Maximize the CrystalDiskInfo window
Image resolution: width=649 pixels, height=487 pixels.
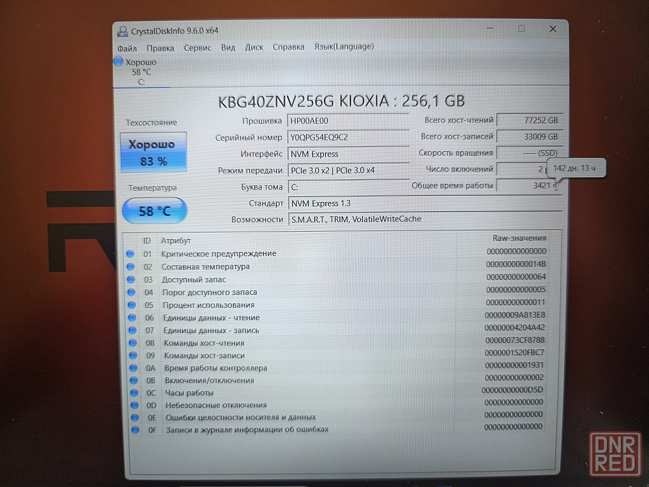pyautogui.click(x=522, y=29)
